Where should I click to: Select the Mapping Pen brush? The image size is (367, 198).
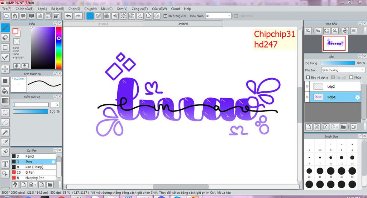click(x=33, y=178)
